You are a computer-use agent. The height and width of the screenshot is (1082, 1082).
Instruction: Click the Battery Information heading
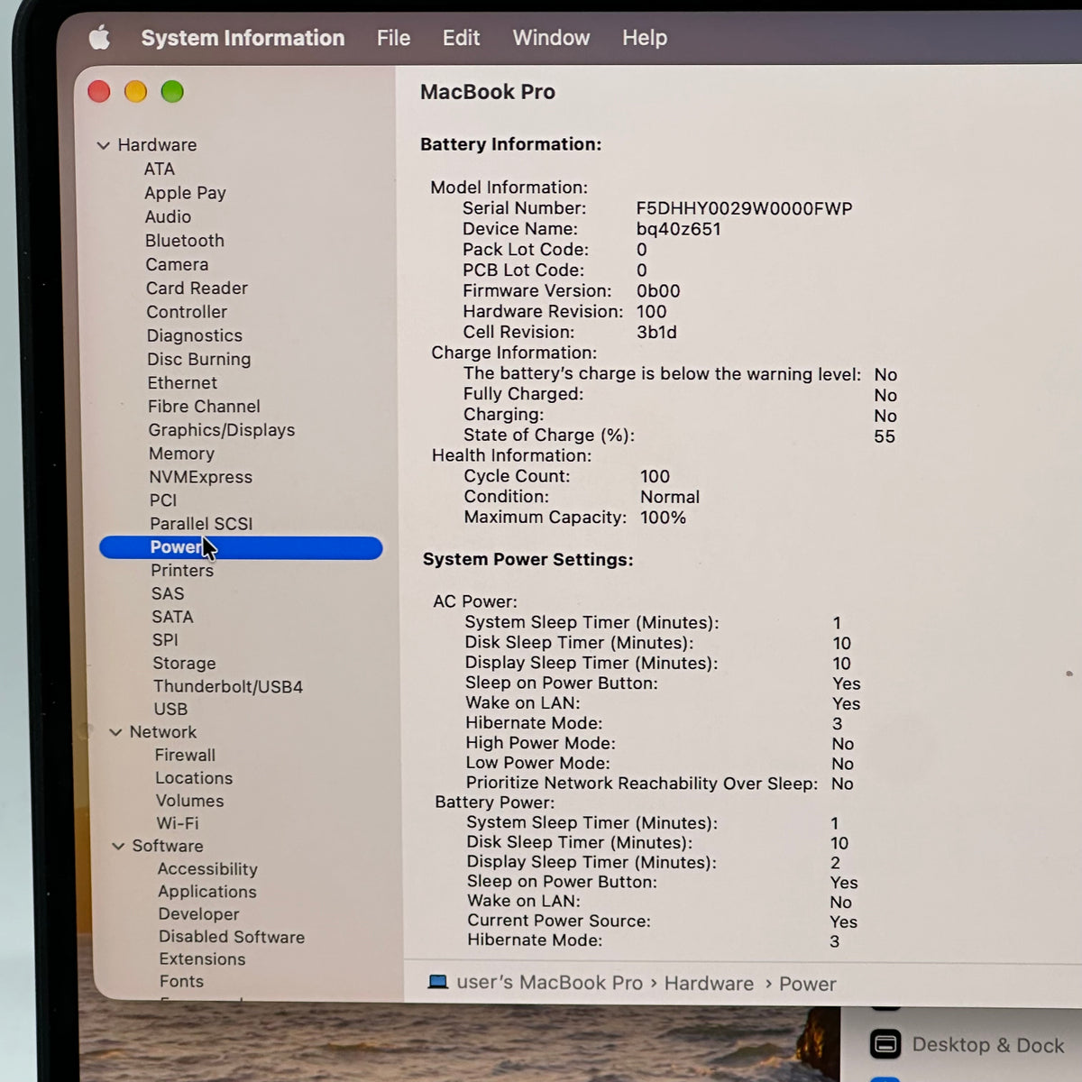click(510, 144)
